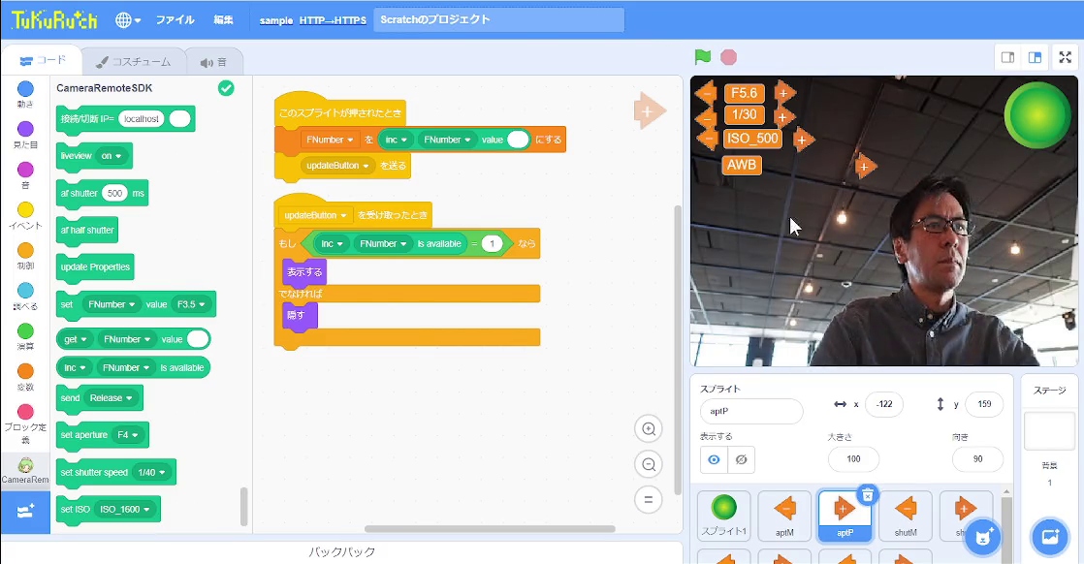The image size is (1084, 564).
Task: Click the green flag to run
Action: [x=703, y=57]
